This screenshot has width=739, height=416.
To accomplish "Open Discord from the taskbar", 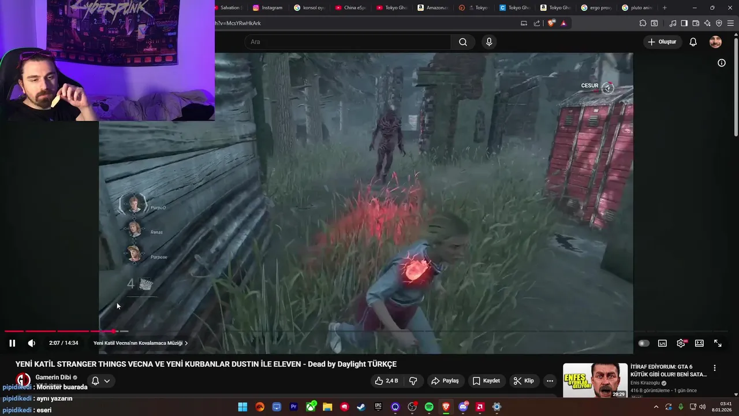I will [463, 407].
